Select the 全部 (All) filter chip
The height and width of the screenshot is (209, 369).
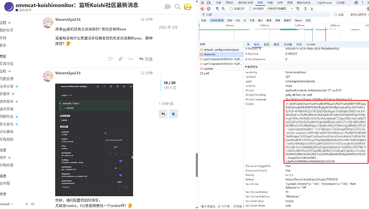tap(204, 20)
